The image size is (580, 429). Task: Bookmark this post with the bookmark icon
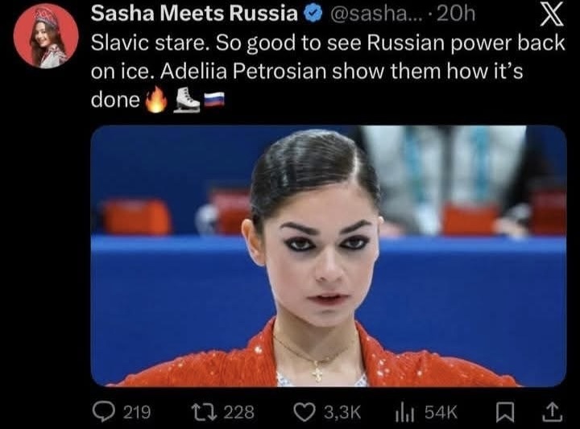(x=505, y=412)
